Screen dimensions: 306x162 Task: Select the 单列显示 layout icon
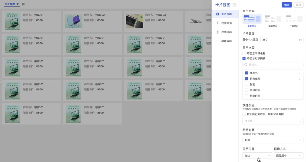252,19
